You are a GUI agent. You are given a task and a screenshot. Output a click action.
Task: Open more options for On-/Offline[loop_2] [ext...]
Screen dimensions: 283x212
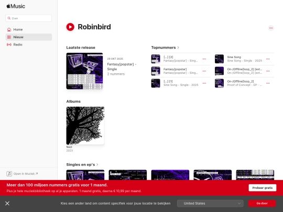point(268,71)
